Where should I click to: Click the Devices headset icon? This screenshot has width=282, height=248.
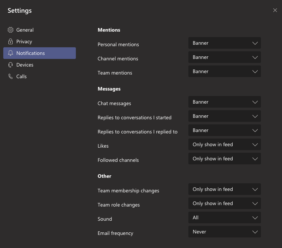[x=11, y=65]
